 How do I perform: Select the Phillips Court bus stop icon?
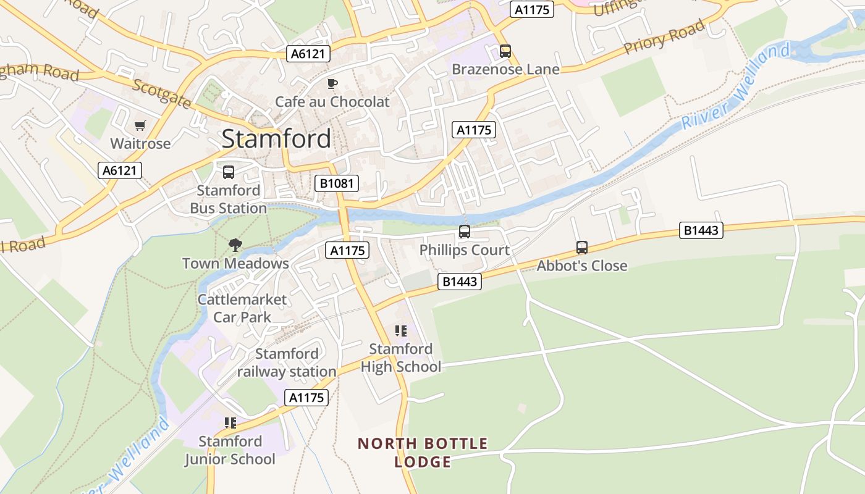[465, 232]
